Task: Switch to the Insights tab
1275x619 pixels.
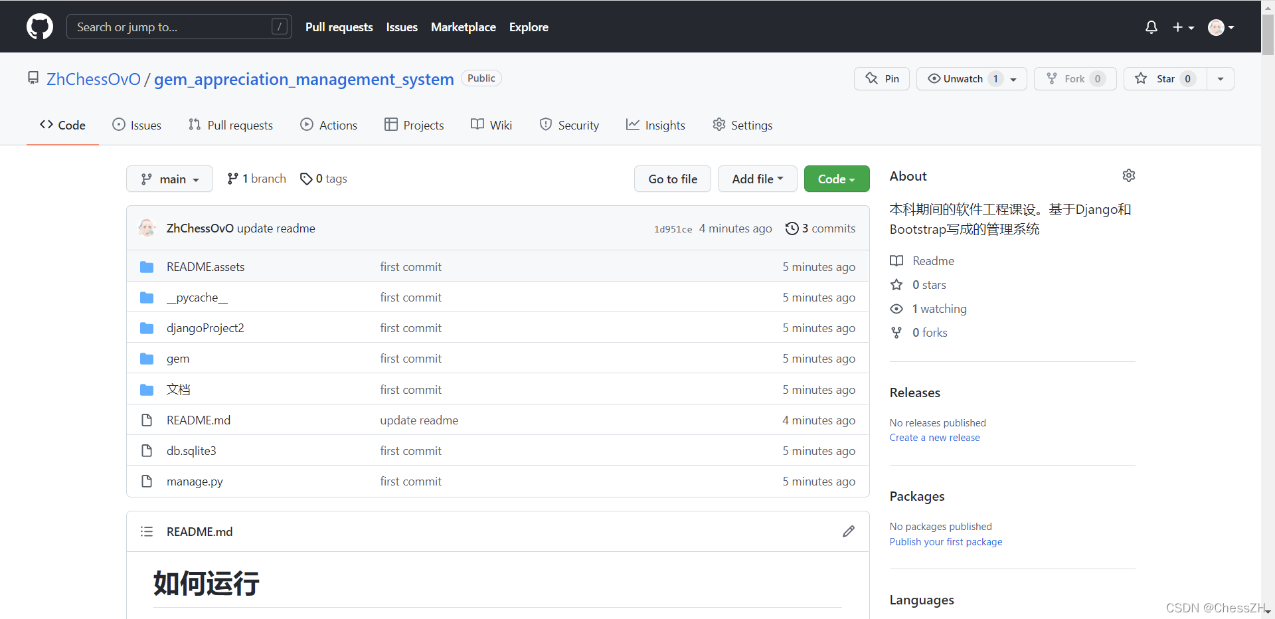Action: pos(655,125)
